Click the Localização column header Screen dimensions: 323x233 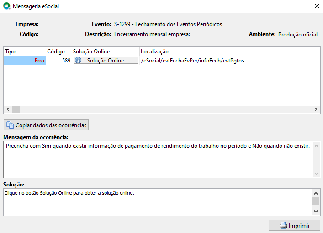(x=230, y=52)
